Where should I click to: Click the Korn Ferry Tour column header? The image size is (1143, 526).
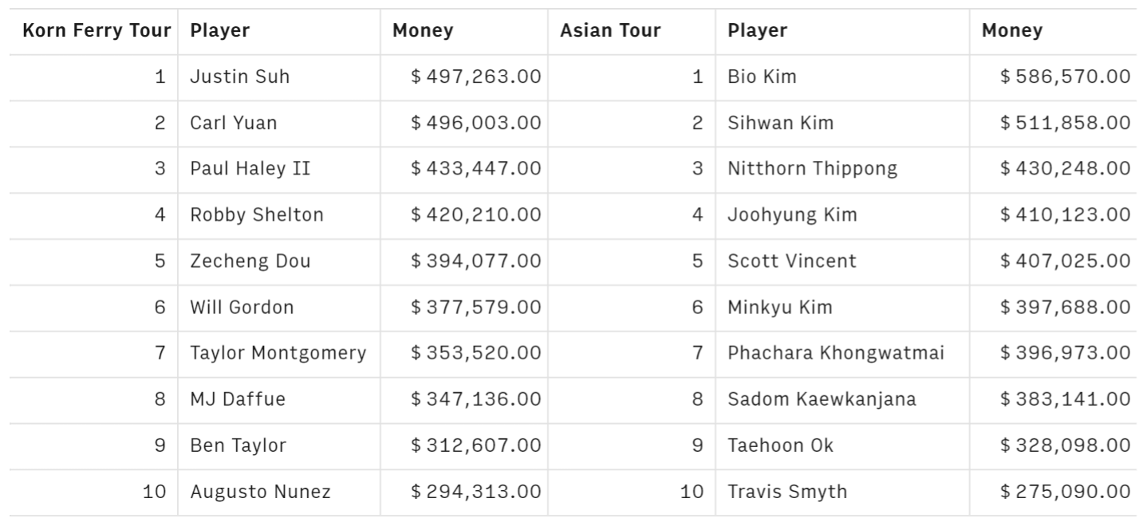(96, 31)
